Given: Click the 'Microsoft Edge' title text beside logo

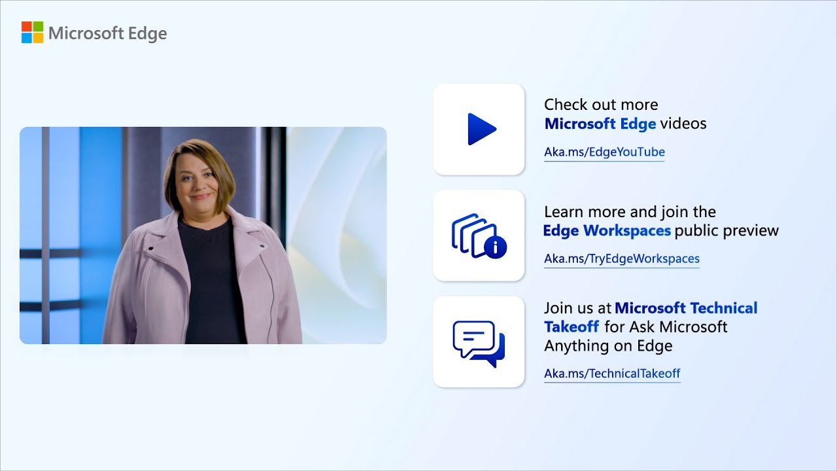Looking at the screenshot, I should pyautogui.click(x=108, y=33).
